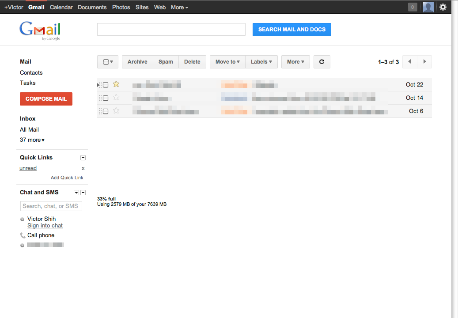This screenshot has width=458, height=318.
Task: Star the Oct 6 email
Action: [x=116, y=111]
